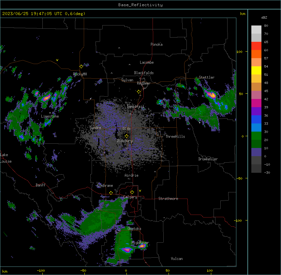Viewport: 281px width, 275px height.
Task: Select the yellow diamond marker south of RedDeer
Action: [x=139, y=92]
